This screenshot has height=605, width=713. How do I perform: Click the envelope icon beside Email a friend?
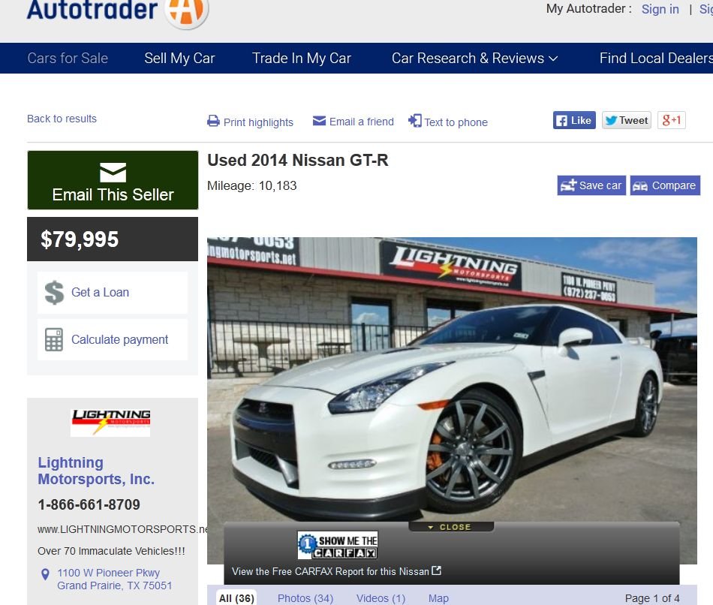pos(319,121)
